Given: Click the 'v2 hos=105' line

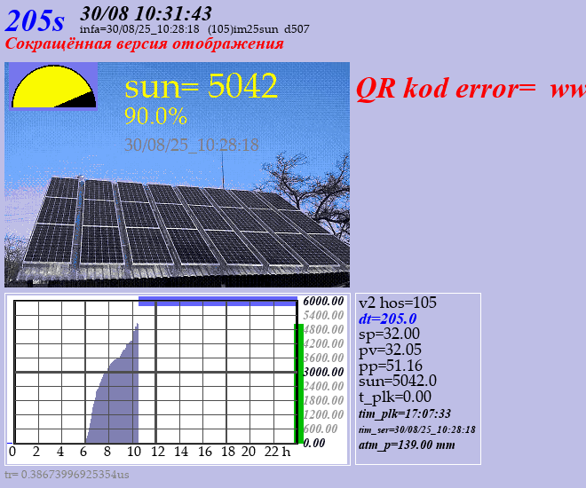Looking at the screenshot, I should pyautogui.click(x=397, y=303).
